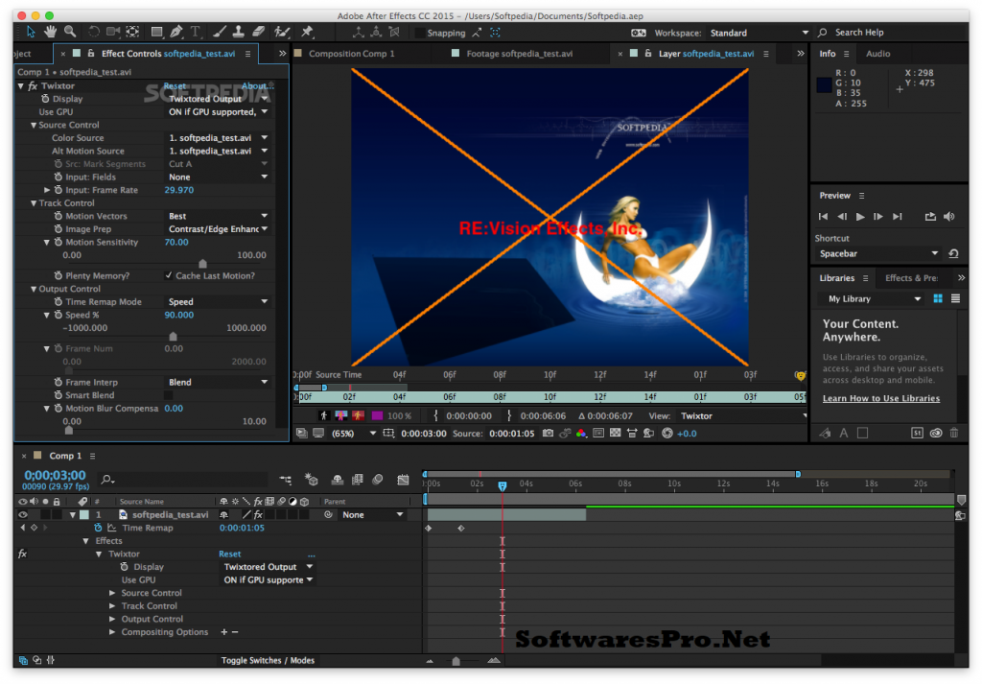Enable the Snapping checkbox

tap(419, 33)
